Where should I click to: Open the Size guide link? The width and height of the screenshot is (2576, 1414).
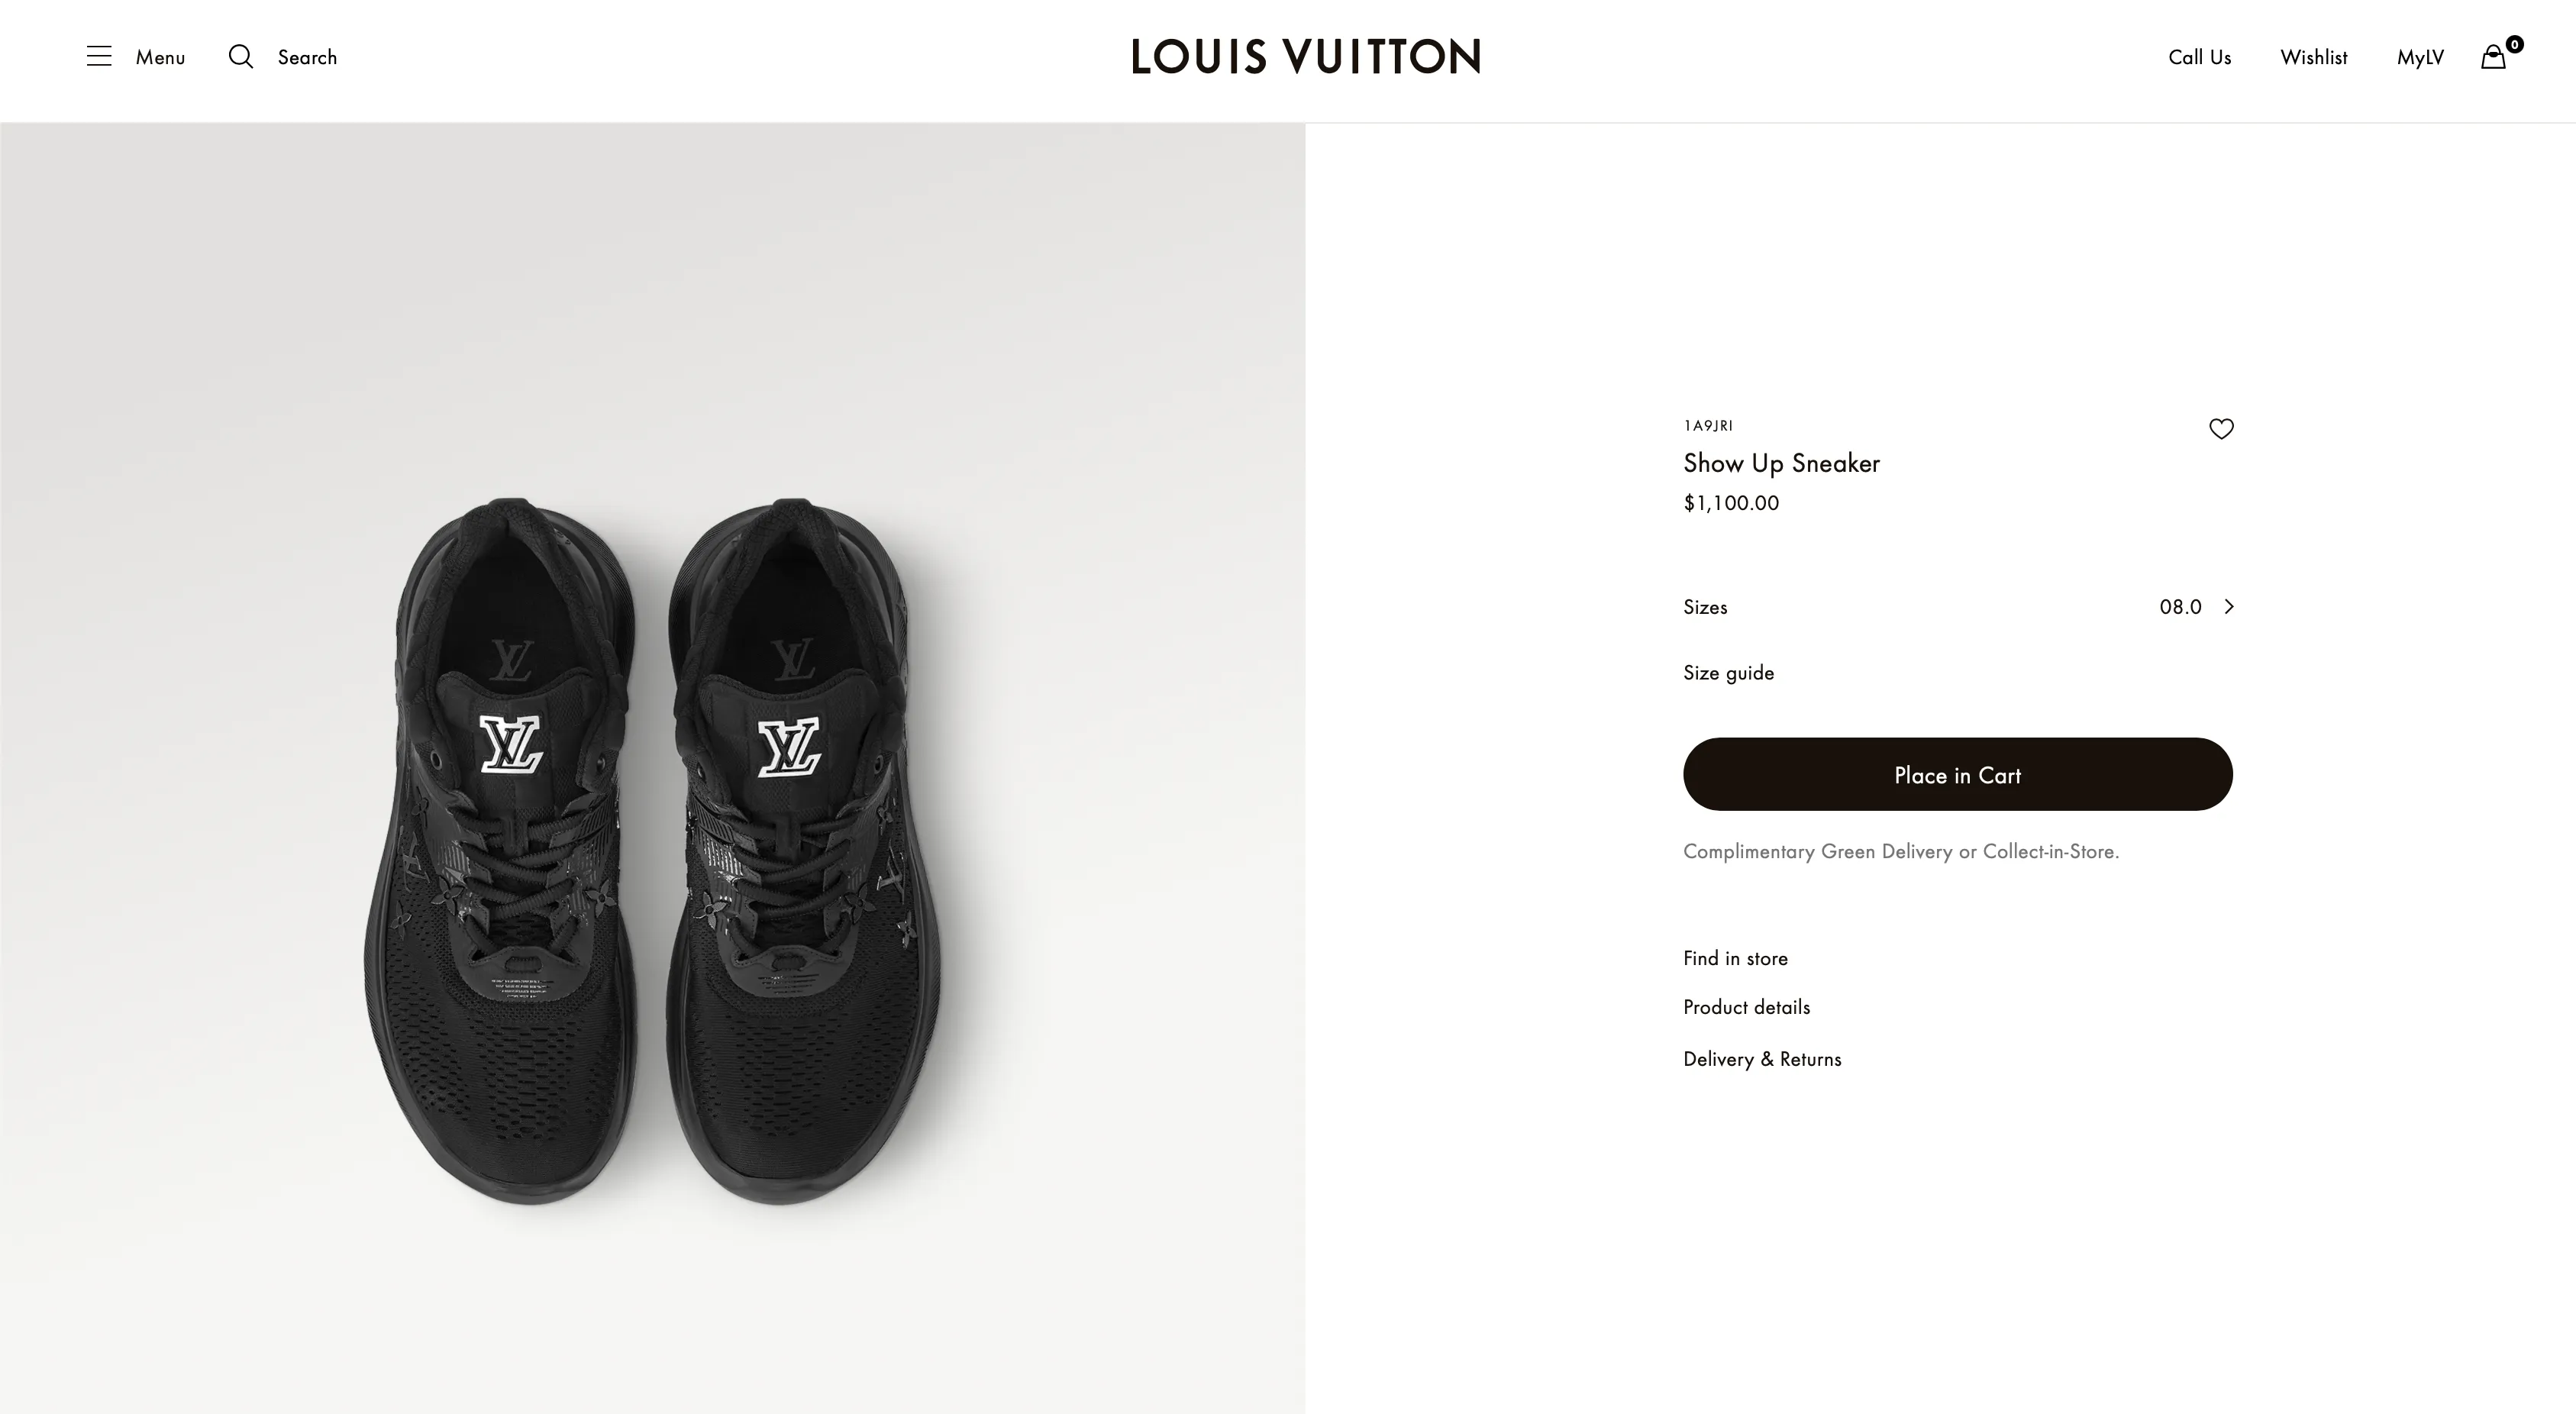click(1728, 673)
